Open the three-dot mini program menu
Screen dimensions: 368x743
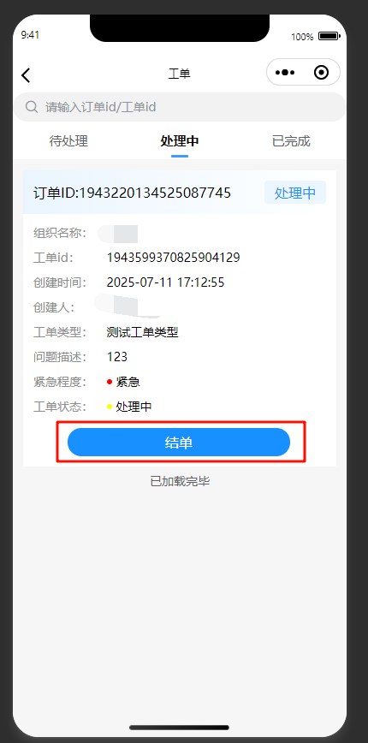tap(285, 73)
